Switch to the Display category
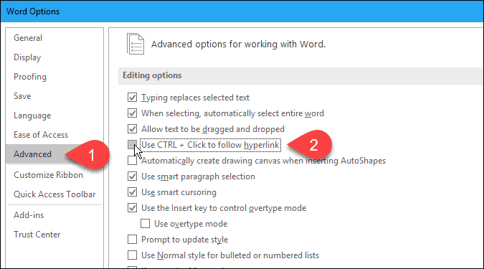This screenshot has width=484, height=269. coord(27,57)
